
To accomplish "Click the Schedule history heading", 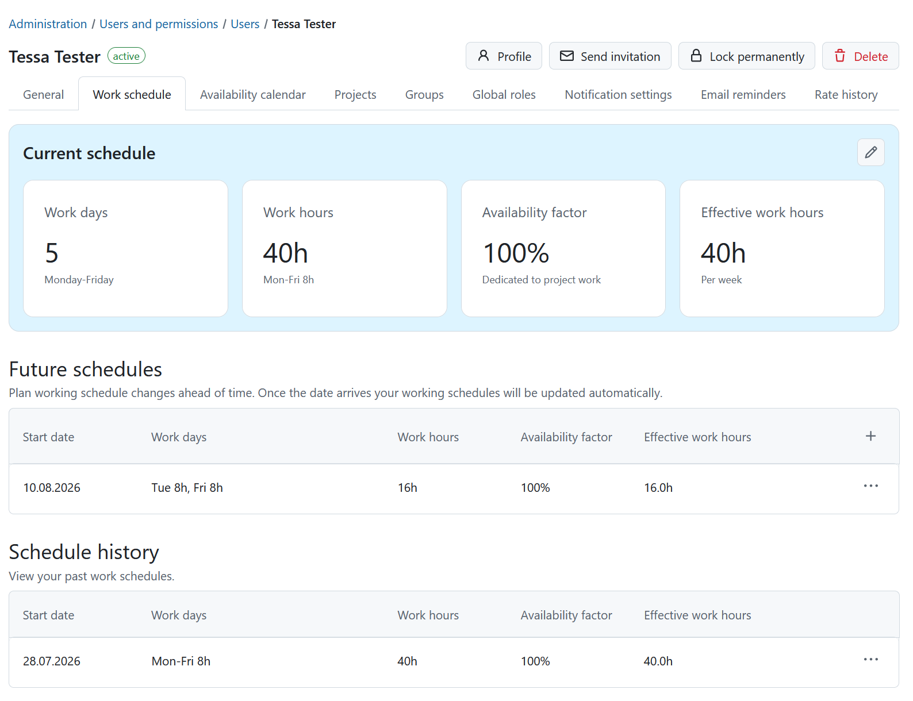I will [84, 552].
